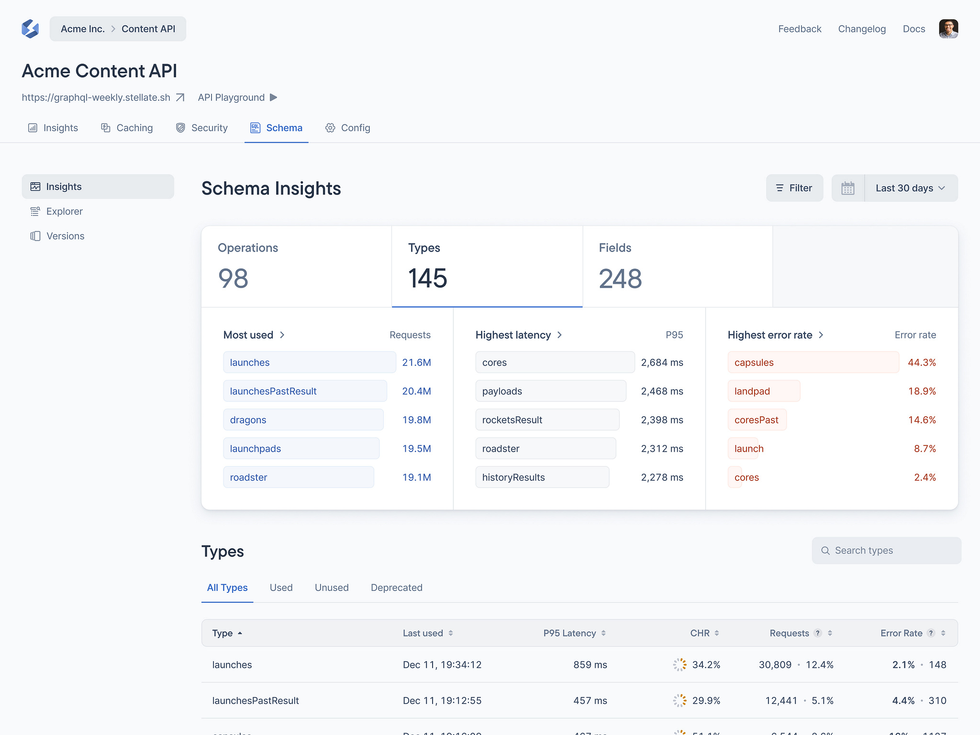The height and width of the screenshot is (735, 980).
Task: Switch to the Caching tab
Action: point(127,128)
